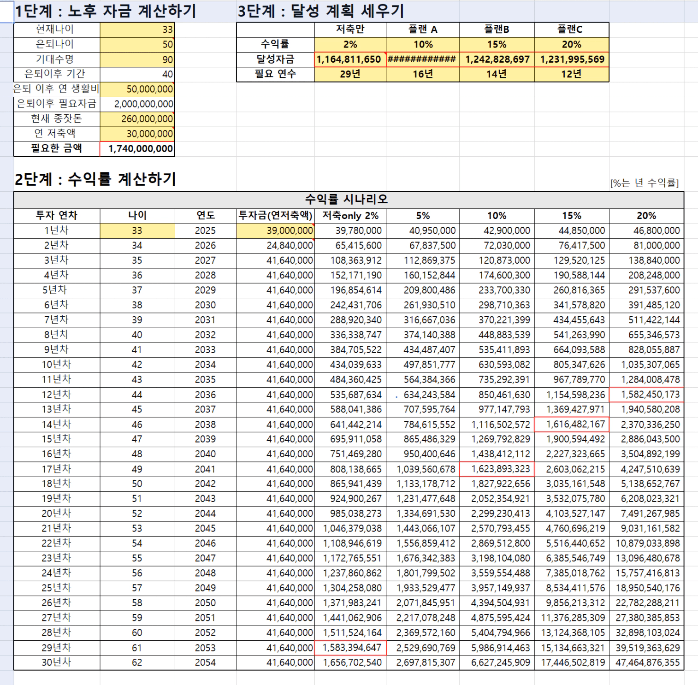Select the 필요 연수 row label
The image size is (698, 685).
[275, 74]
